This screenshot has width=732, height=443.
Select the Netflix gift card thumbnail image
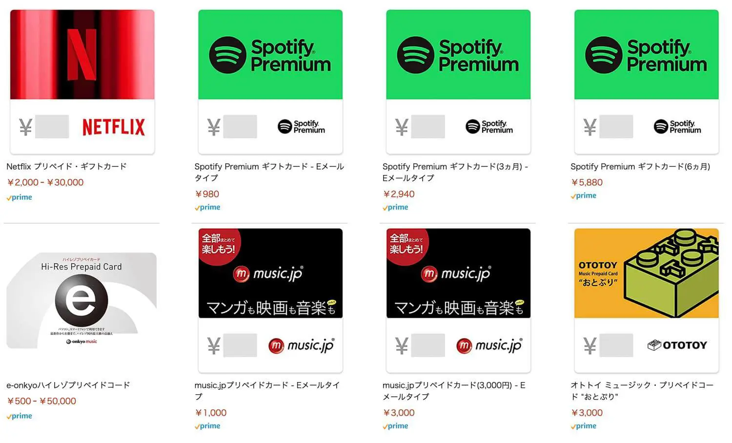coord(82,80)
